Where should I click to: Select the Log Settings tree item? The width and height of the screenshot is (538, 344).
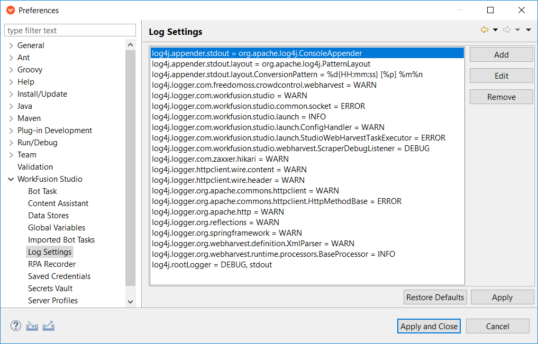(50, 252)
